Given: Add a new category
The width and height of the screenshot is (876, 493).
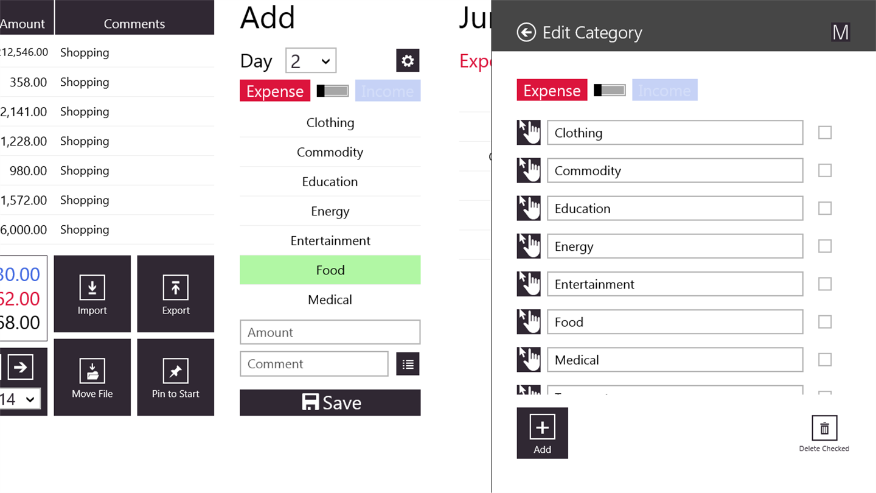Looking at the screenshot, I should pyautogui.click(x=542, y=433).
